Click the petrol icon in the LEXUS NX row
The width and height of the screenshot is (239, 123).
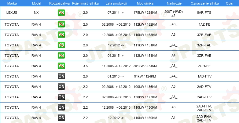coord(61,13)
